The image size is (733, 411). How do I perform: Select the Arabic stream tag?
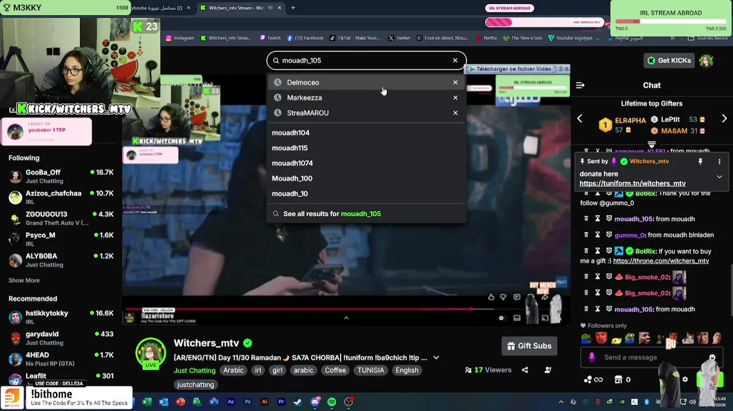click(x=233, y=370)
